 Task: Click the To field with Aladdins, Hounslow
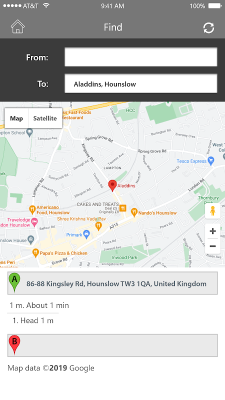tap(141, 83)
